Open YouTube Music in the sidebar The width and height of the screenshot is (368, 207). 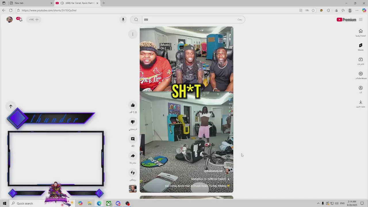tap(361, 75)
